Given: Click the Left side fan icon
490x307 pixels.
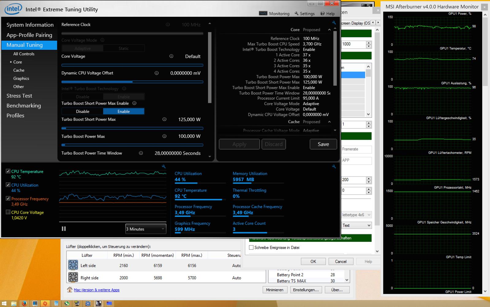Looking at the screenshot, I should (x=73, y=265).
